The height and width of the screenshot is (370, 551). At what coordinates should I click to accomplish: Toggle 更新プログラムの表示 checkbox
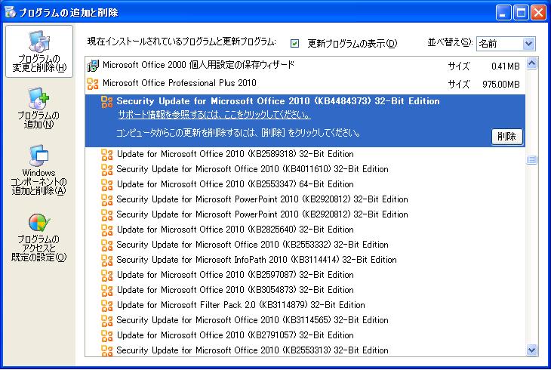295,43
